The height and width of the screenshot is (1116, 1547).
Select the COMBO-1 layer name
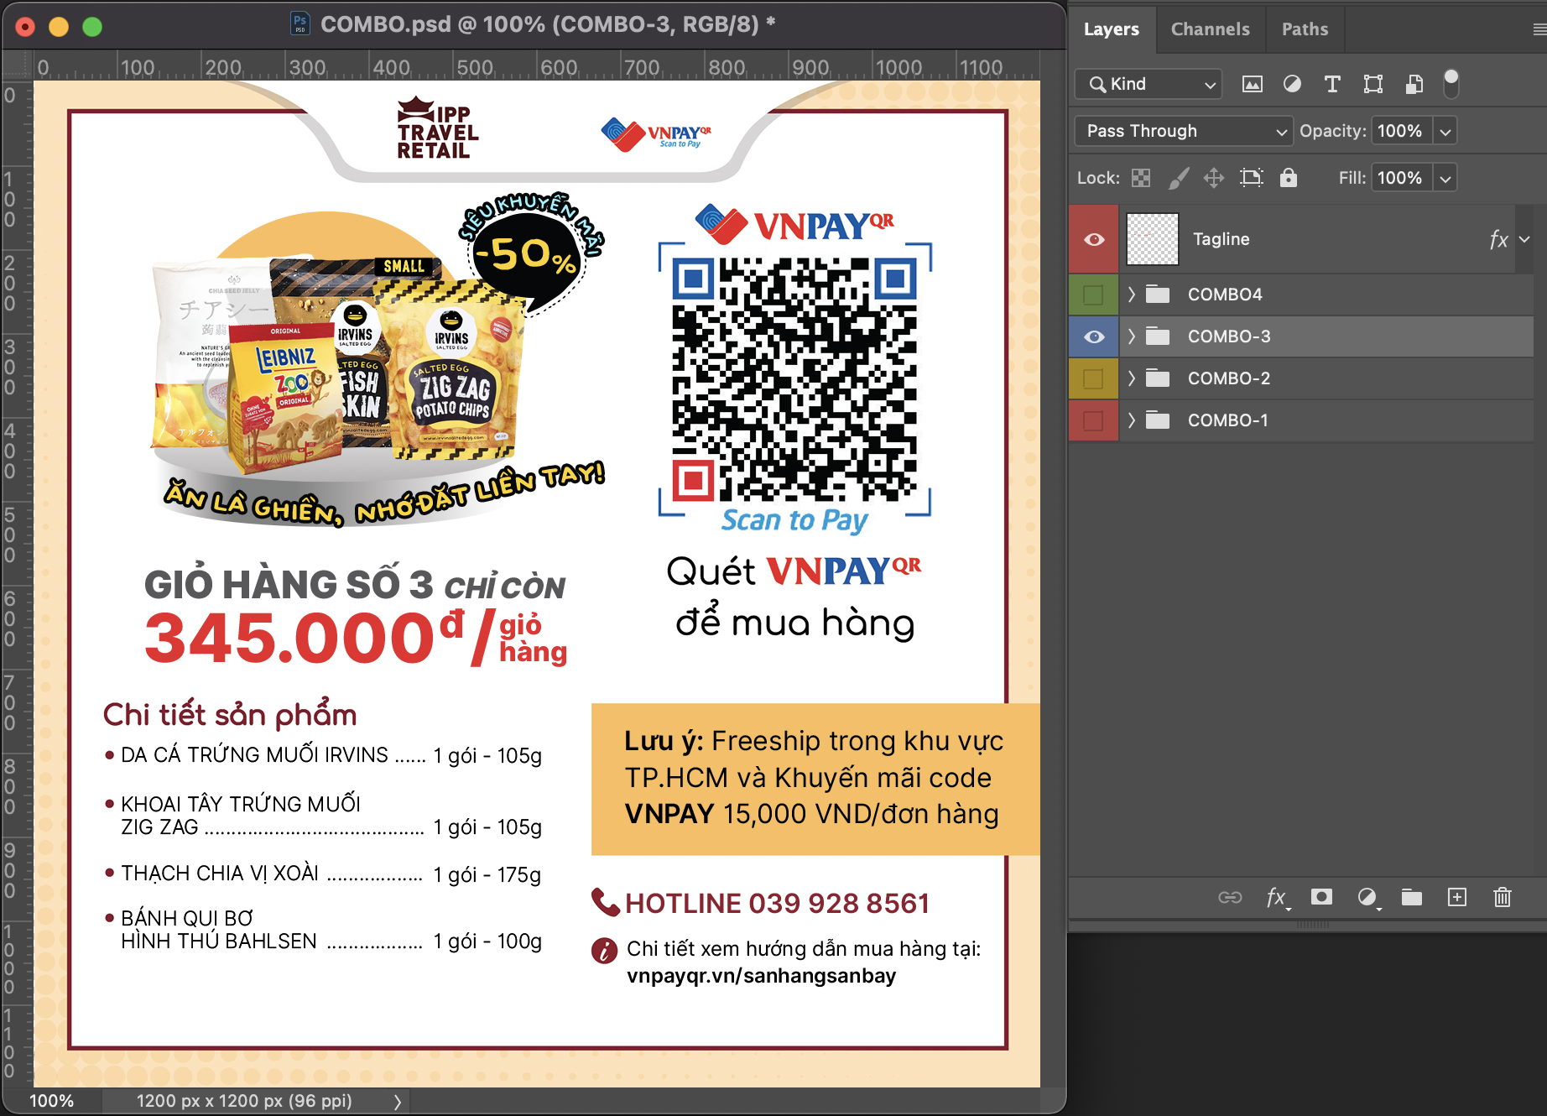[x=1228, y=420]
